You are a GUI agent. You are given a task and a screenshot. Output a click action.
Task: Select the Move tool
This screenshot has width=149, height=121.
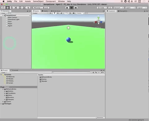point(7,8)
